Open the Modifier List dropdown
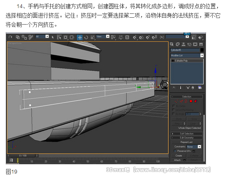226x177 pixels. pyautogui.click(x=187, y=55)
